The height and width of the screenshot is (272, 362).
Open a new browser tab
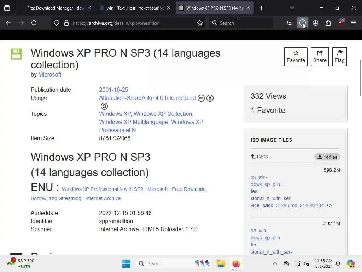coord(261,8)
